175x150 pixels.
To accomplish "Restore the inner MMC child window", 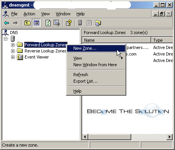I will (x=162, y=14).
